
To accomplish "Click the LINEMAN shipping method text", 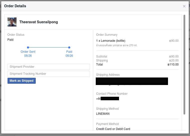I will (103, 114).
